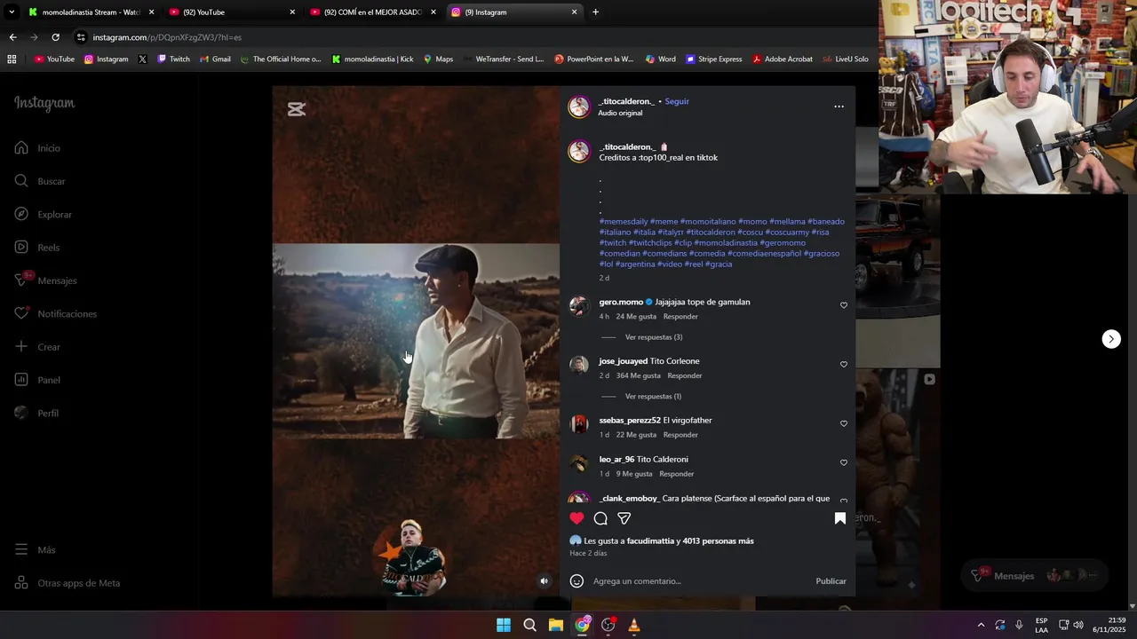The image size is (1137, 639).
Task: Switch to the COMÍ en el MEJOR ASADO tab
Action: tap(374, 12)
